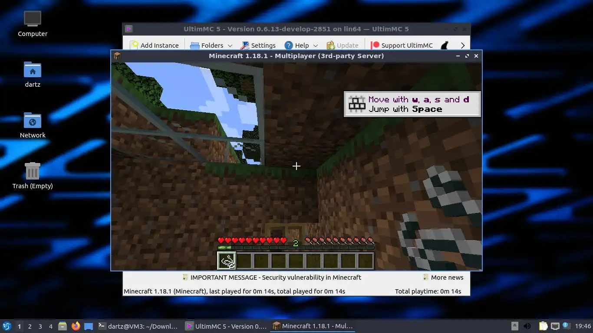Viewport: 593px width, 333px height.
Task: Click the network connection tray icon
Action: tap(555, 326)
